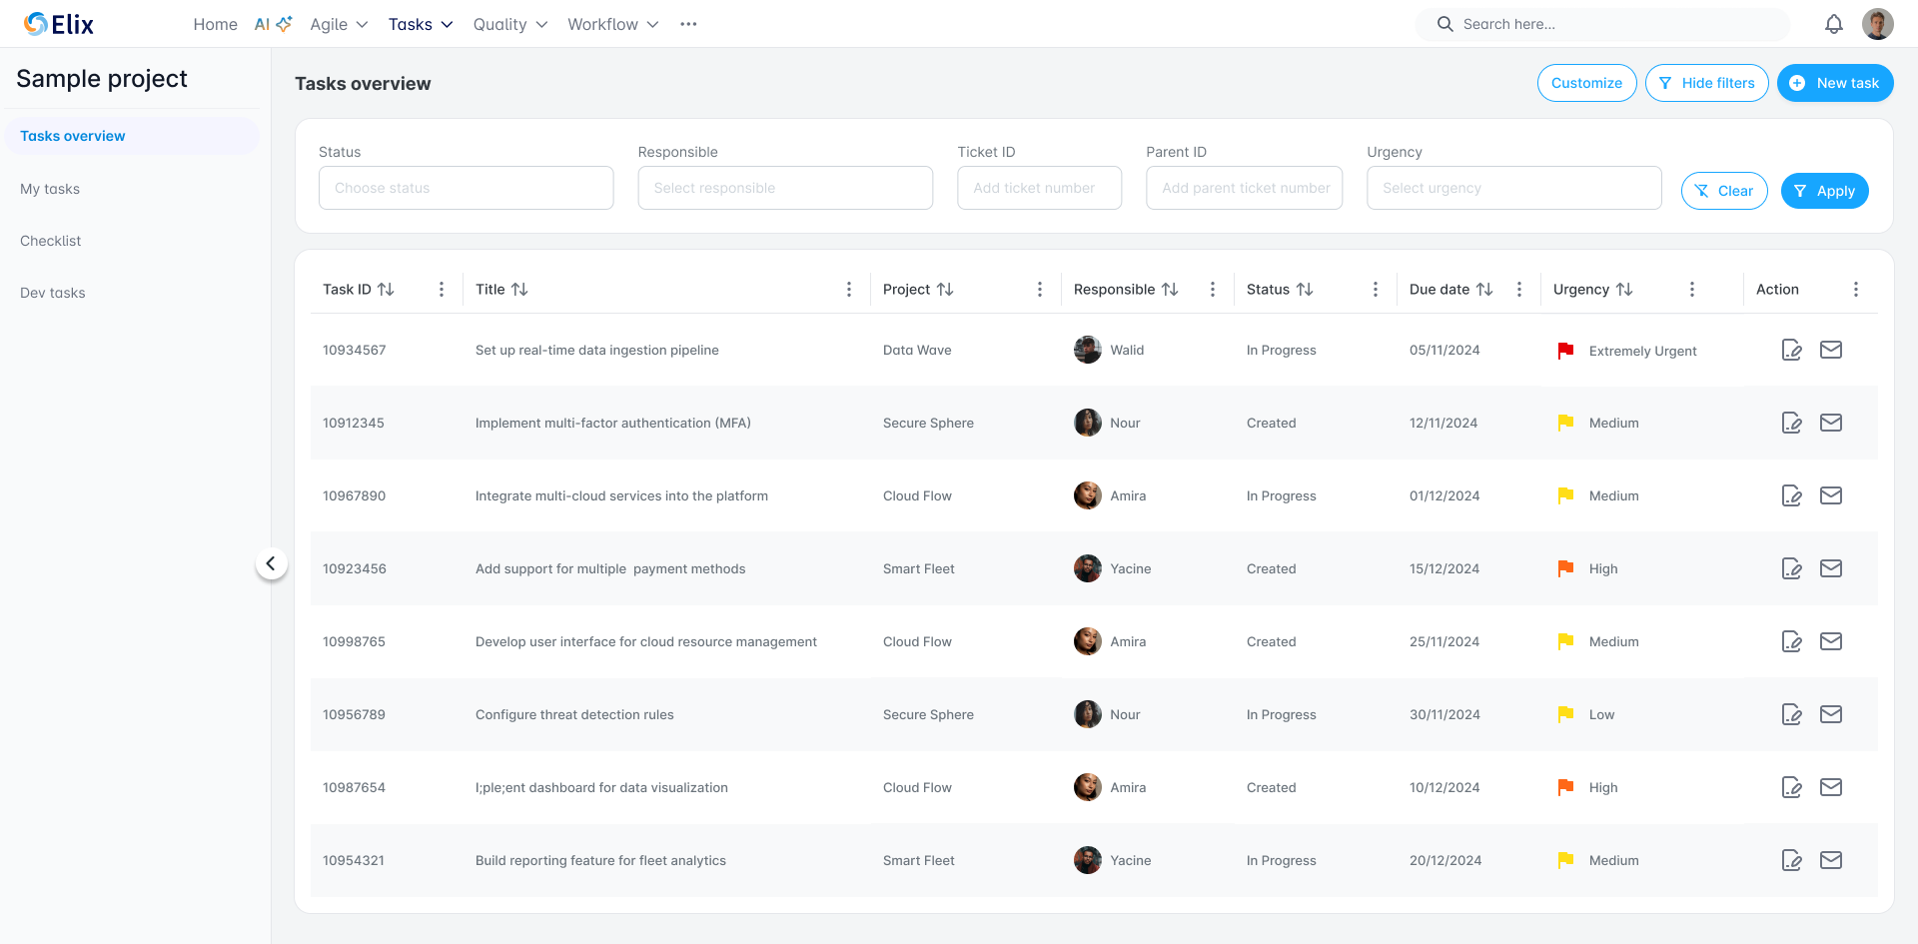
Task: Collapse the sidebar with the chevron button
Action: [271, 563]
